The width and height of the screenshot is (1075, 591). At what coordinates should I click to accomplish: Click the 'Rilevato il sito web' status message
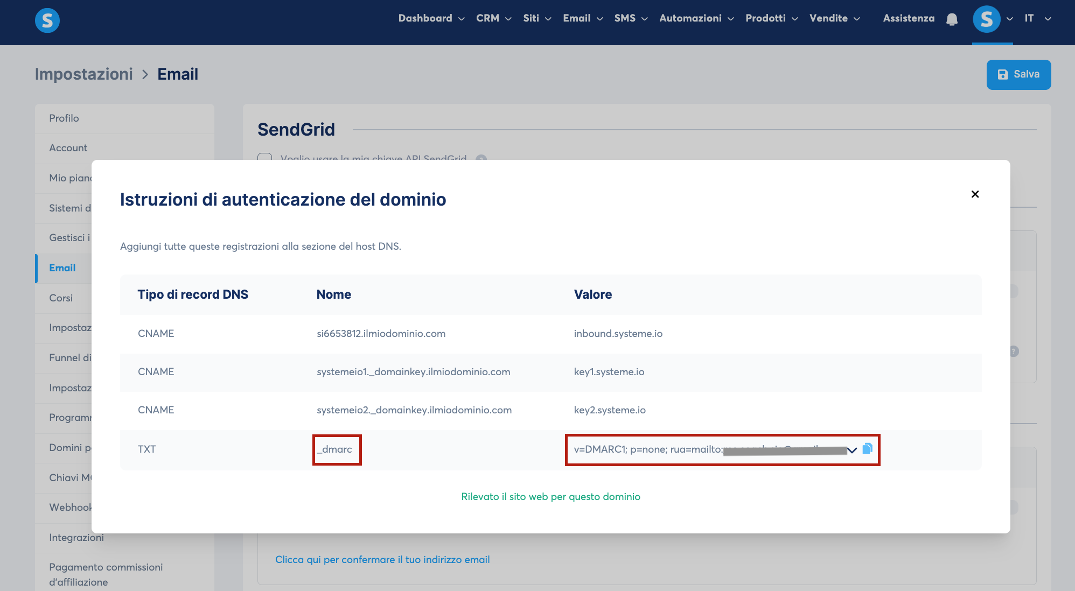coord(550,497)
